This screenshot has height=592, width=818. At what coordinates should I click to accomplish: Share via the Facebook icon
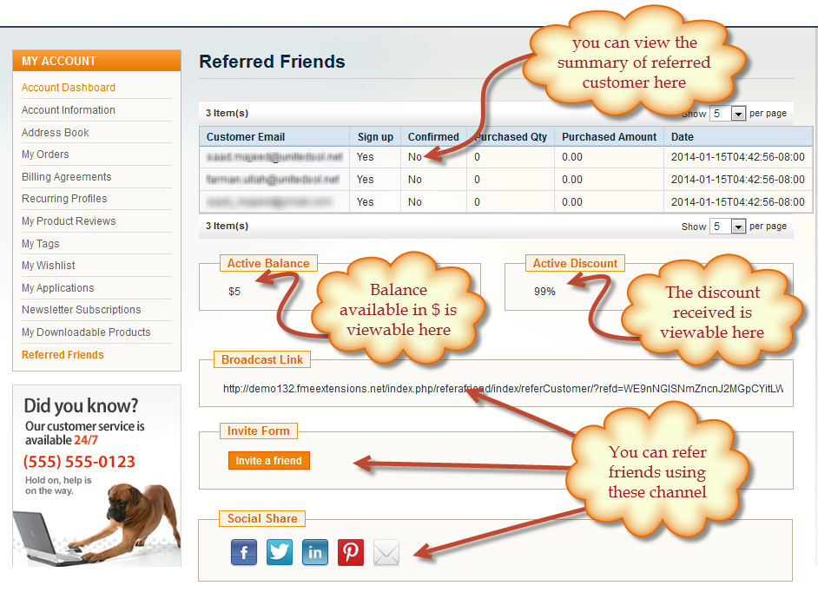click(244, 552)
